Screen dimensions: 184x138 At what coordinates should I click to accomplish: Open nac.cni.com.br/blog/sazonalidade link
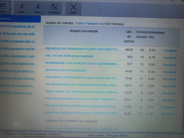pos(70,56)
